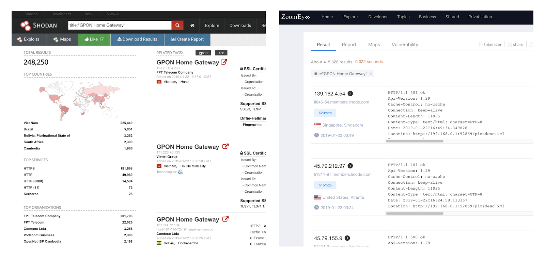Select Viet Nam in top countries
The image size is (545, 260).
click(31, 123)
